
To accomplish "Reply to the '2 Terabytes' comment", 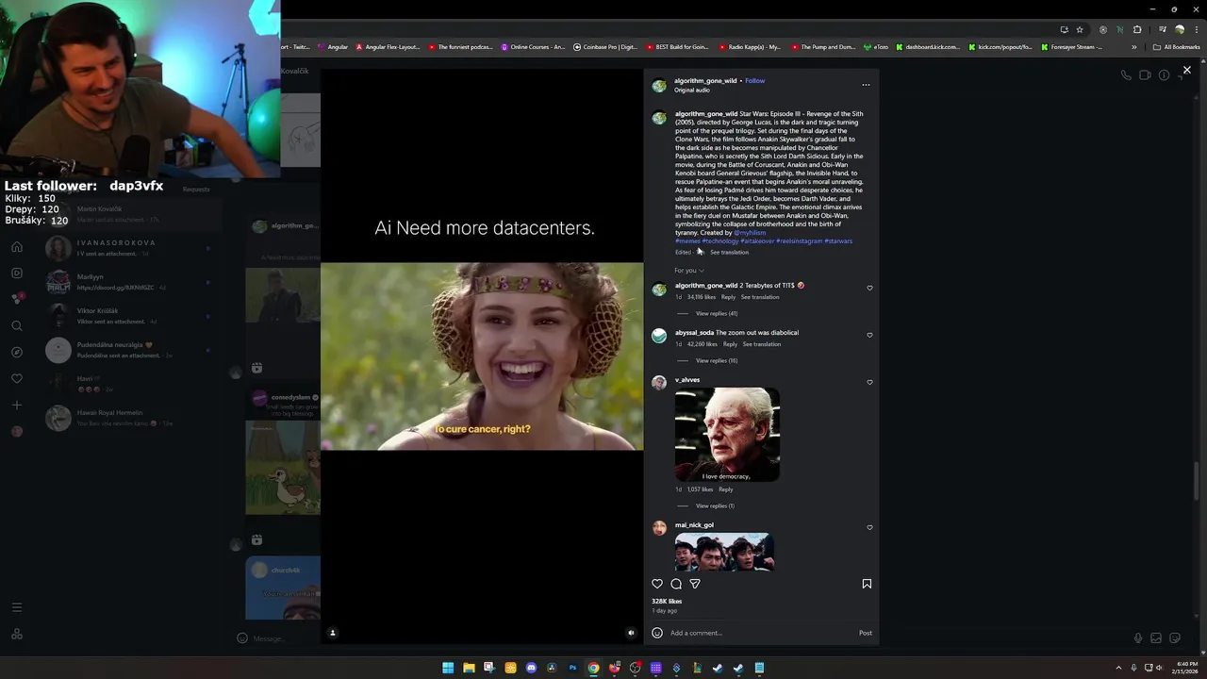I will [x=728, y=297].
